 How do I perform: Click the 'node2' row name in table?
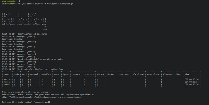(x=7, y=84)
